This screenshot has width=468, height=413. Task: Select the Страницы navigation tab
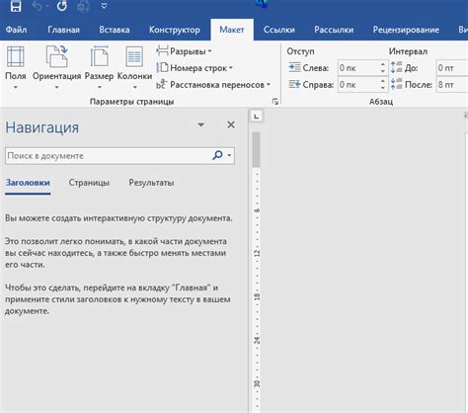89,183
